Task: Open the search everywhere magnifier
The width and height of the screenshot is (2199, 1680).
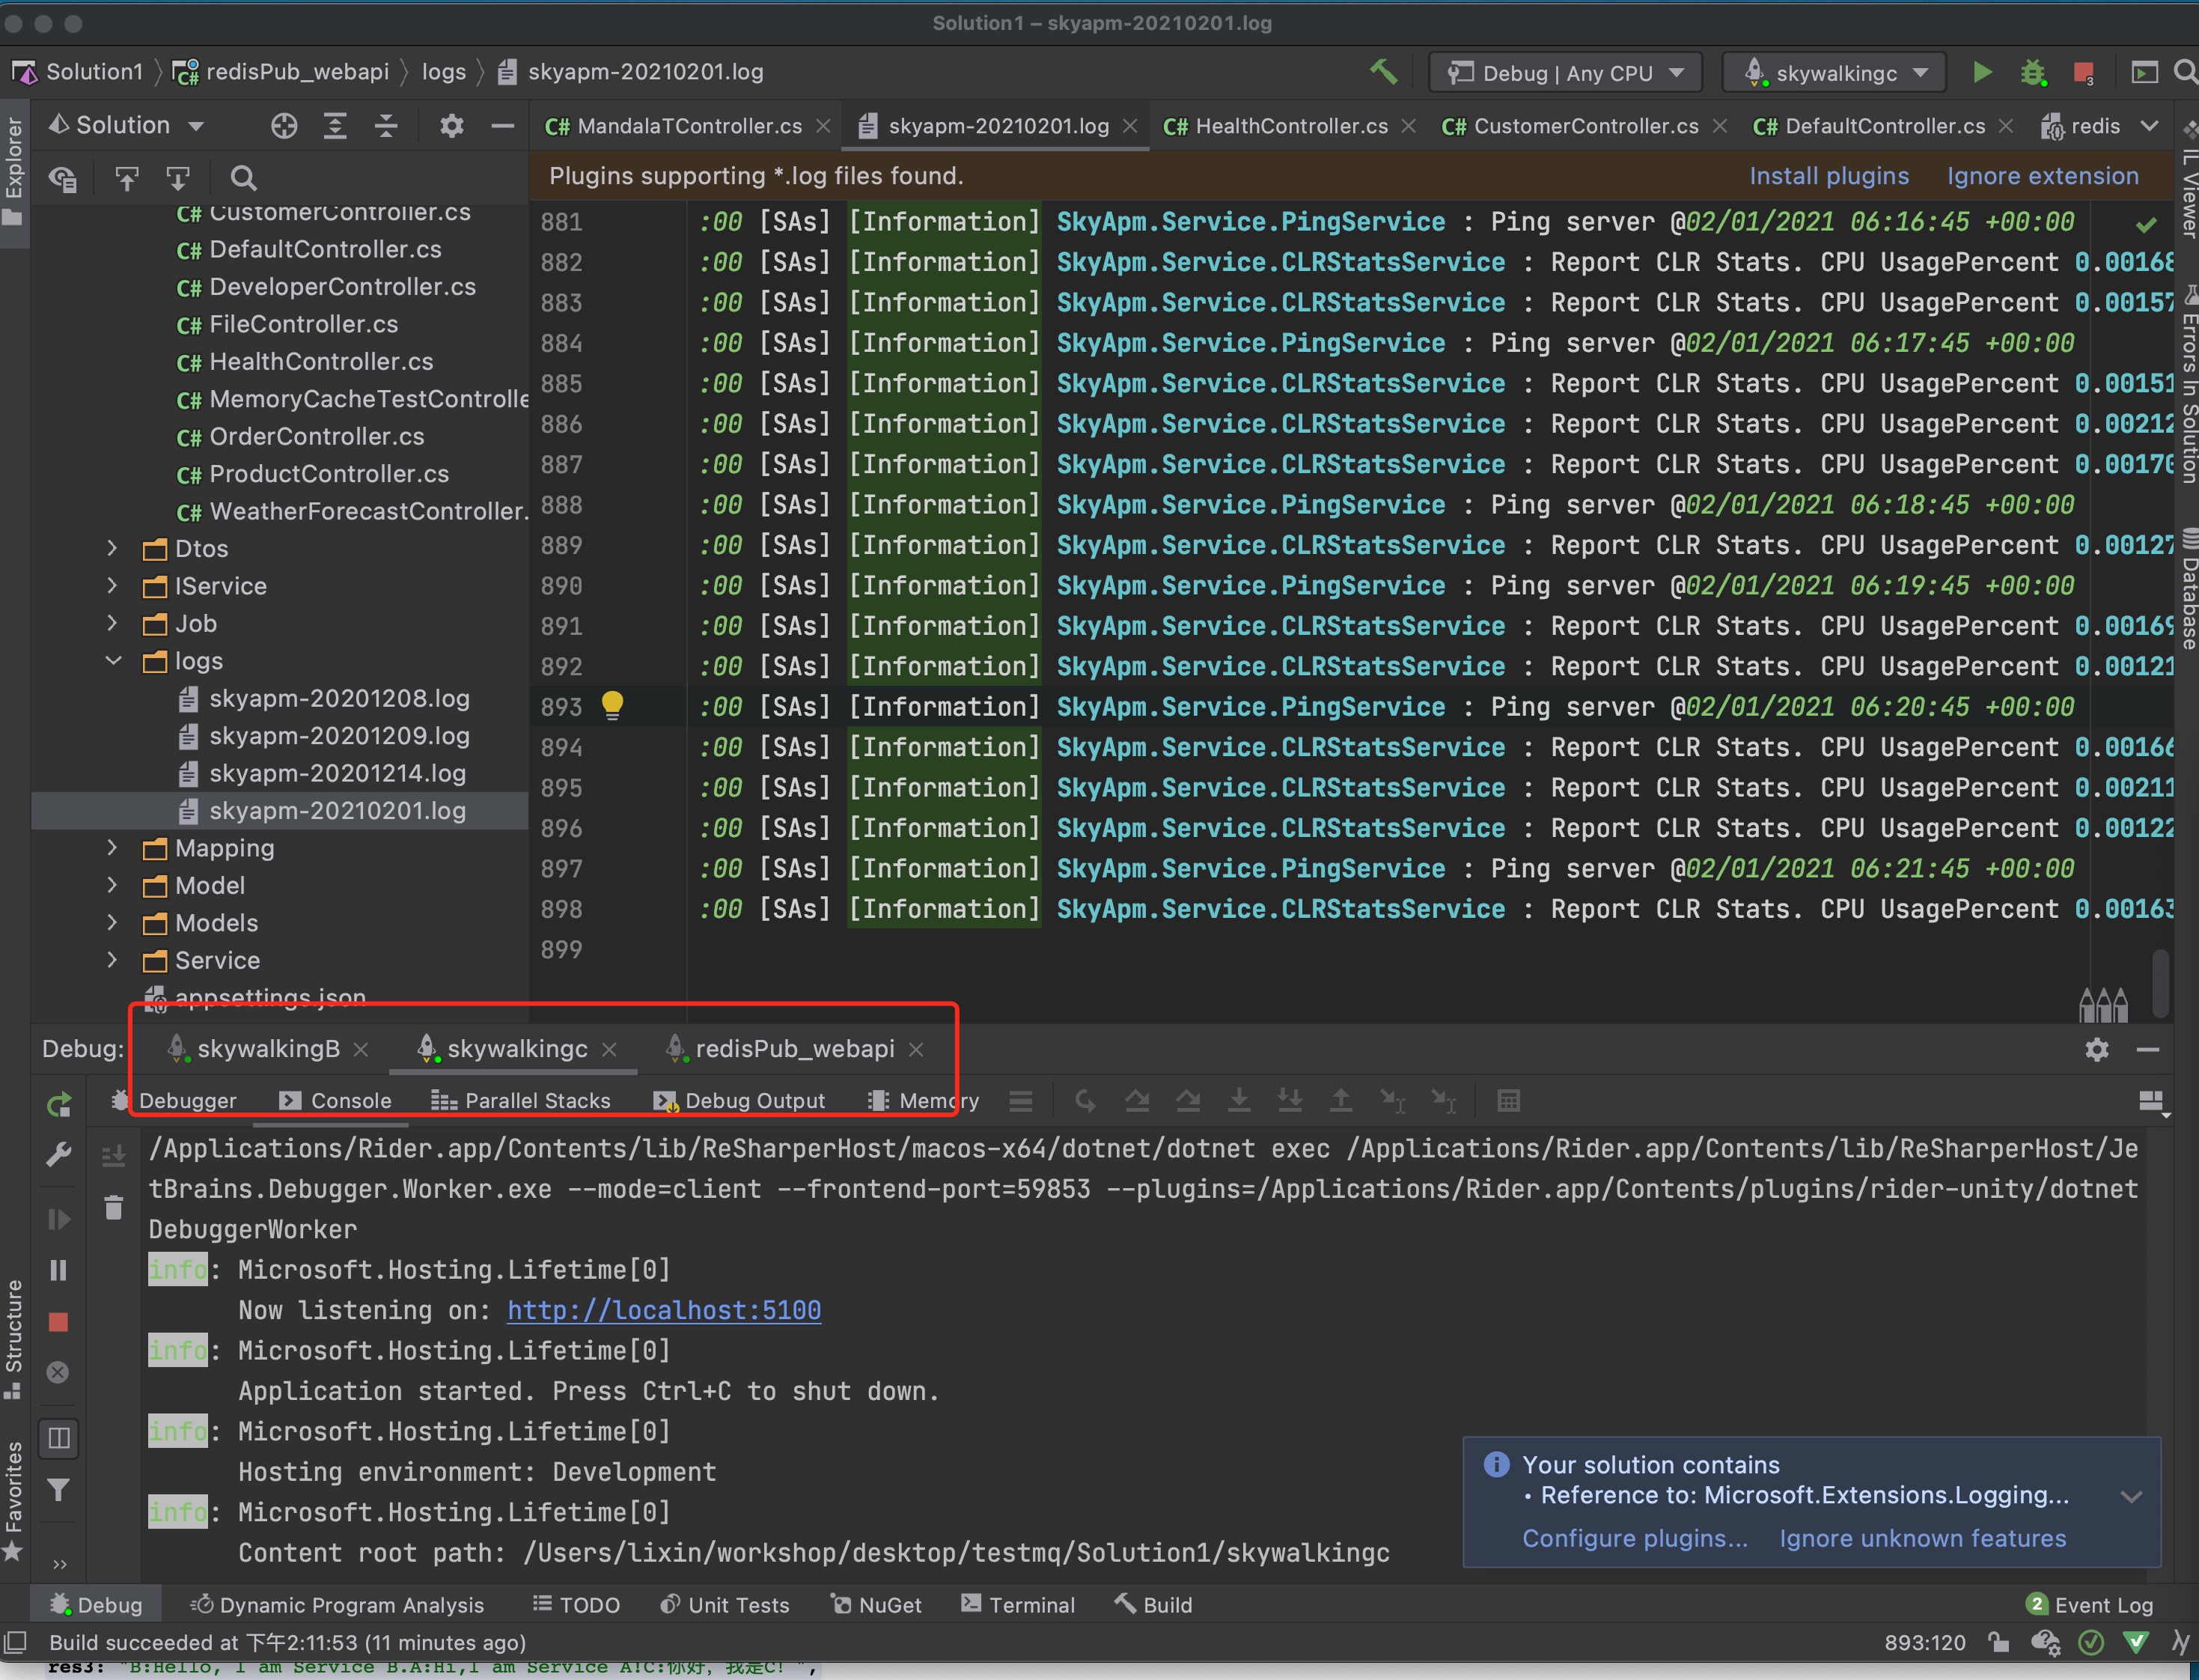Action: coord(2185,72)
